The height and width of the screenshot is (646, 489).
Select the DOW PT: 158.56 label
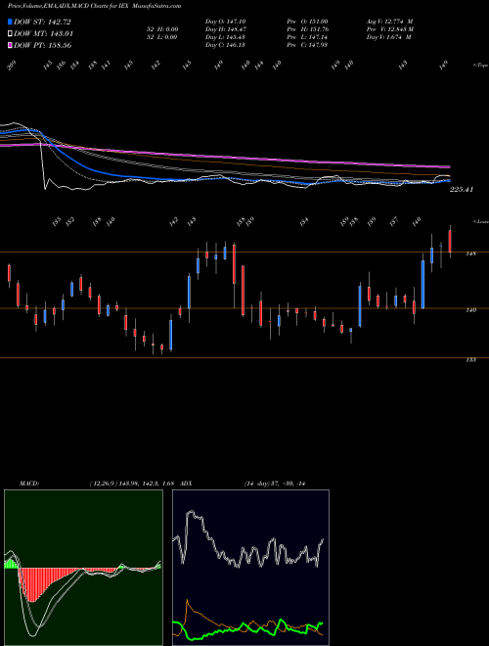click(x=43, y=45)
